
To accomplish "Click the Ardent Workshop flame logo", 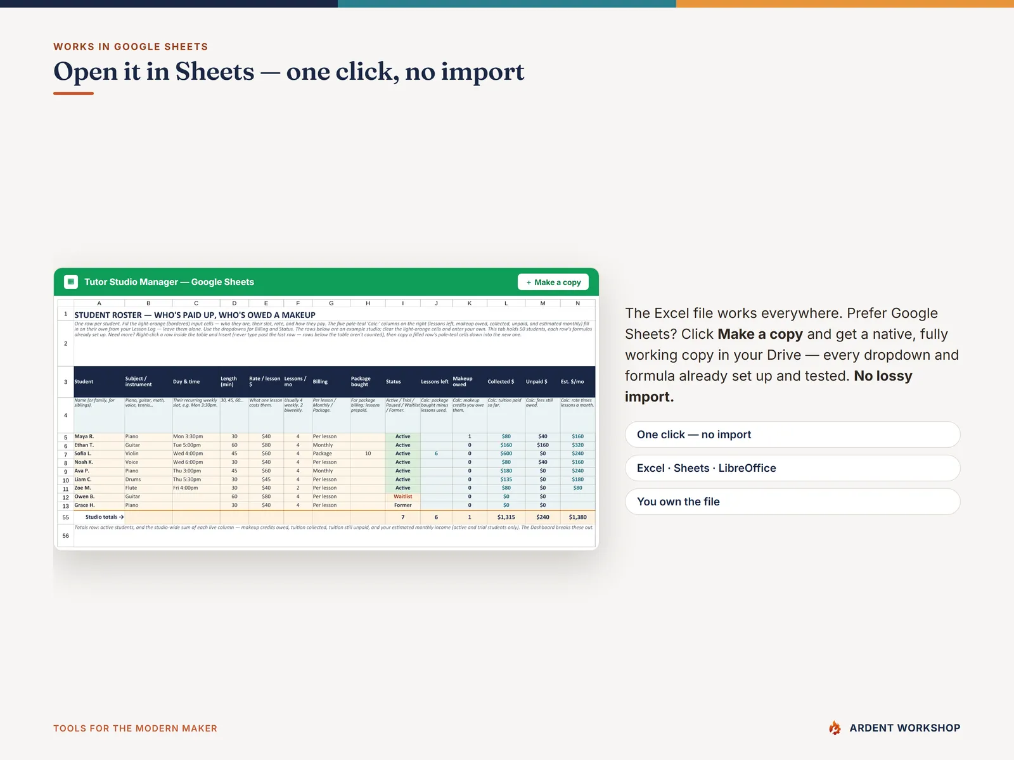I will tap(835, 728).
